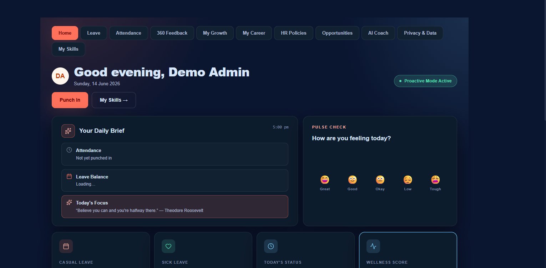Click the DA avatar circle
The width and height of the screenshot is (546, 268).
coord(60,76)
